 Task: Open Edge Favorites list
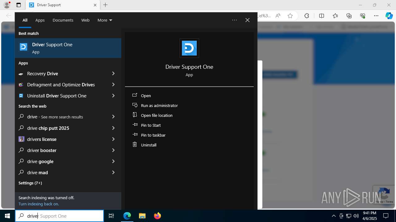[335, 16]
